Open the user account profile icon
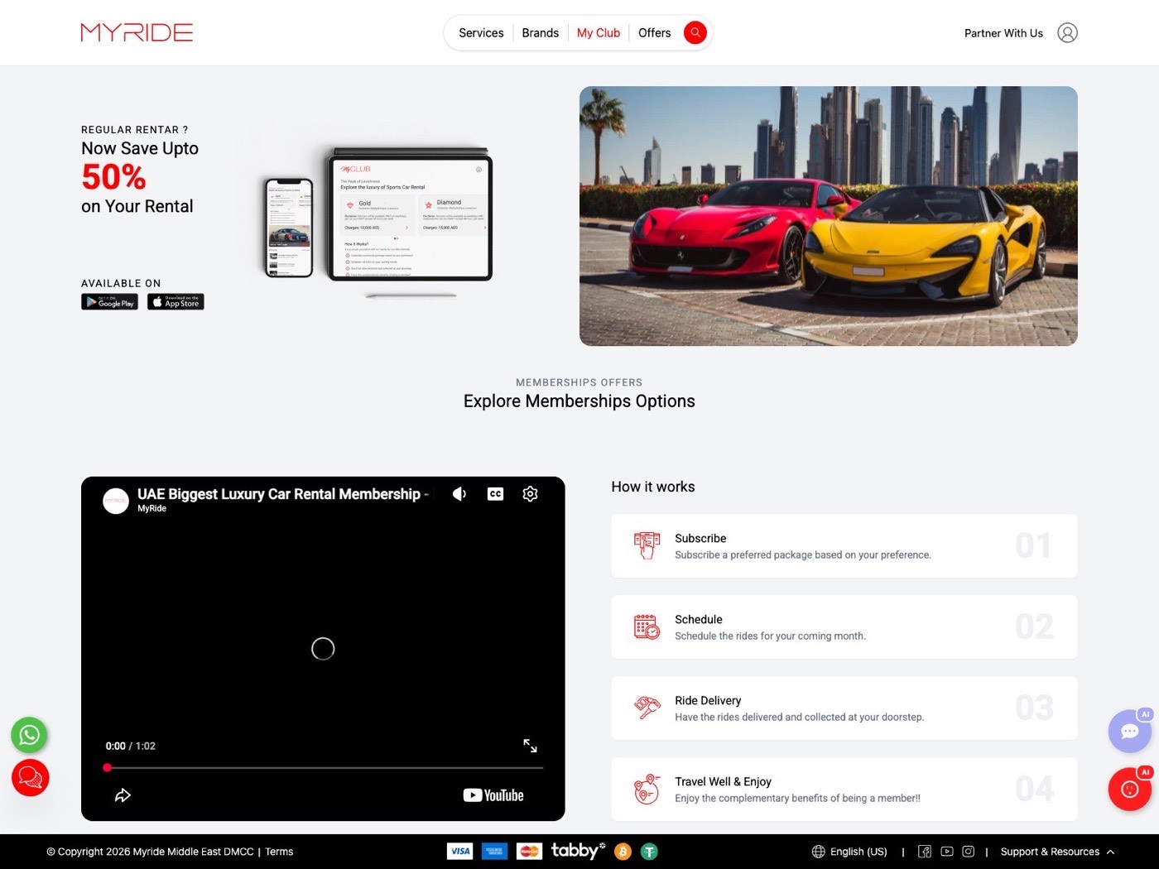This screenshot has height=869, width=1159. pos(1067,33)
